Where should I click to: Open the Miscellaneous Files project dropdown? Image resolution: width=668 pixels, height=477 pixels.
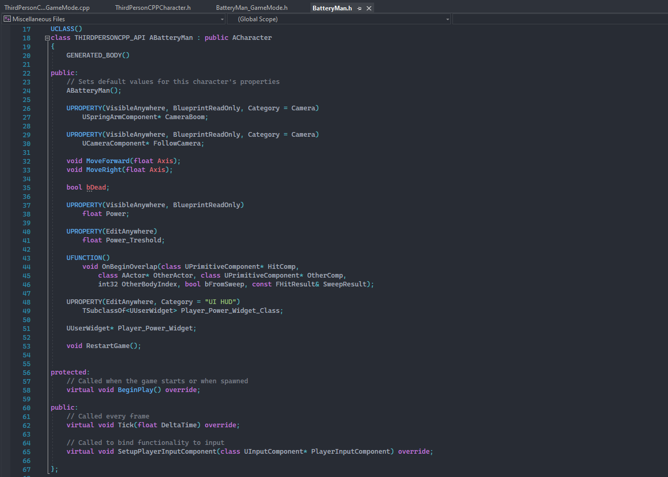113,19
